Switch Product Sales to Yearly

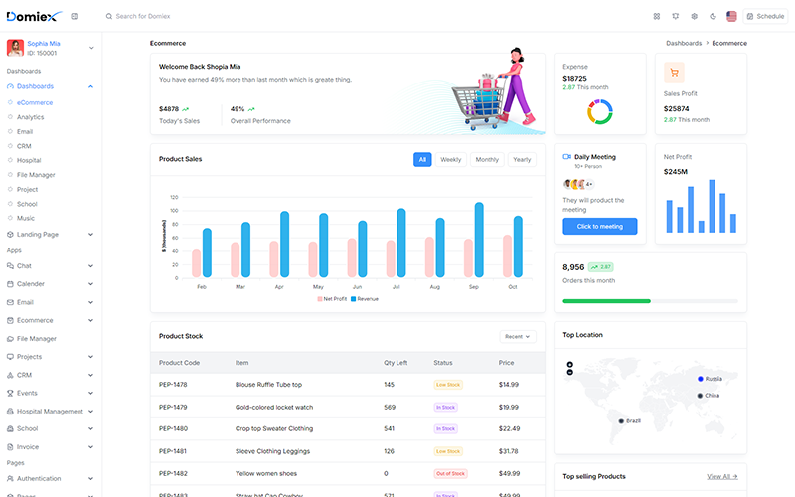click(x=522, y=160)
